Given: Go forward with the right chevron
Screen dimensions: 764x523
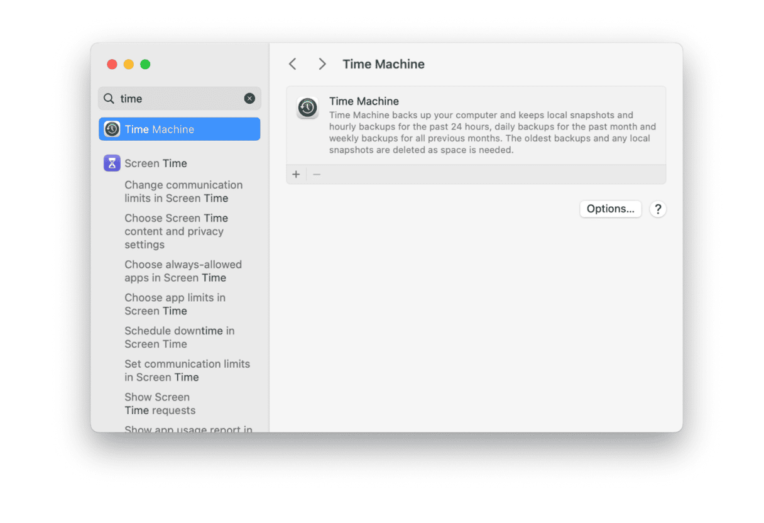Looking at the screenshot, I should pyautogui.click(x=322, y=64).
